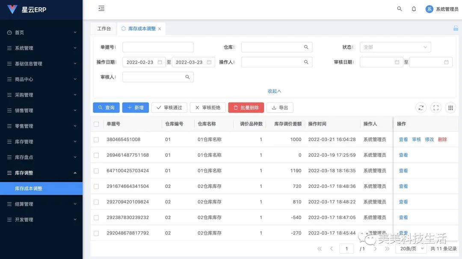Click the 审核通过 button
Screen dimensions: 462x259
click(x=169, y=108)
